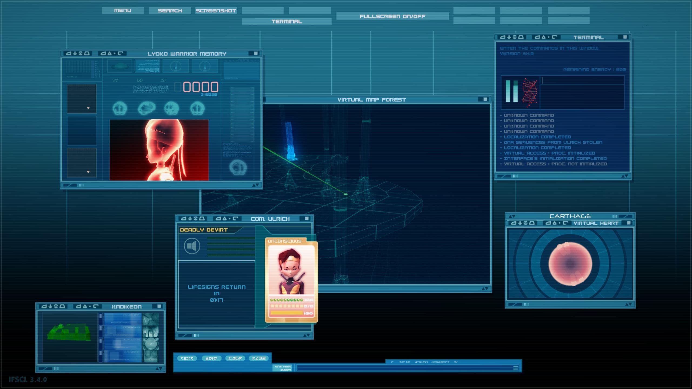Click the red DNA helix icon in Terminal
The image size is (692, 389).
[x=529, y=92]
